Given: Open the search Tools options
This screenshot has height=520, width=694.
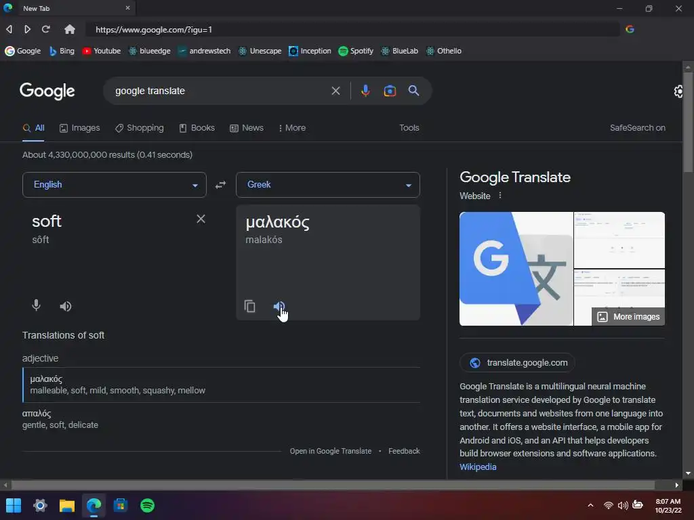Looking at the screenshot, I should click(409, 128).
